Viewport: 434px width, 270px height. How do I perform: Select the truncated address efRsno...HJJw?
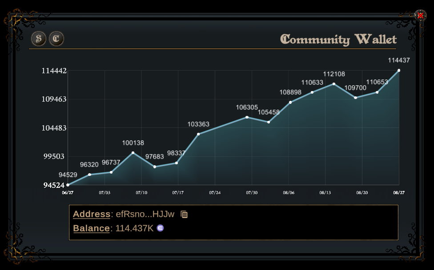pos(145,214)
